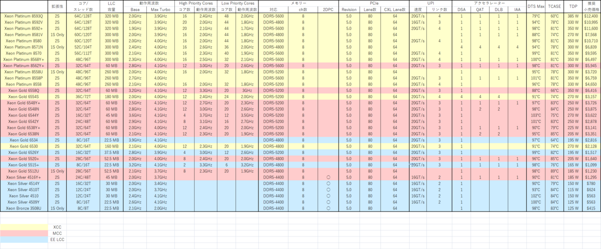Screen dimensions: 601x249
Task: Click the 'Max Turbo' column header
Action: click(x=160, y=9)
